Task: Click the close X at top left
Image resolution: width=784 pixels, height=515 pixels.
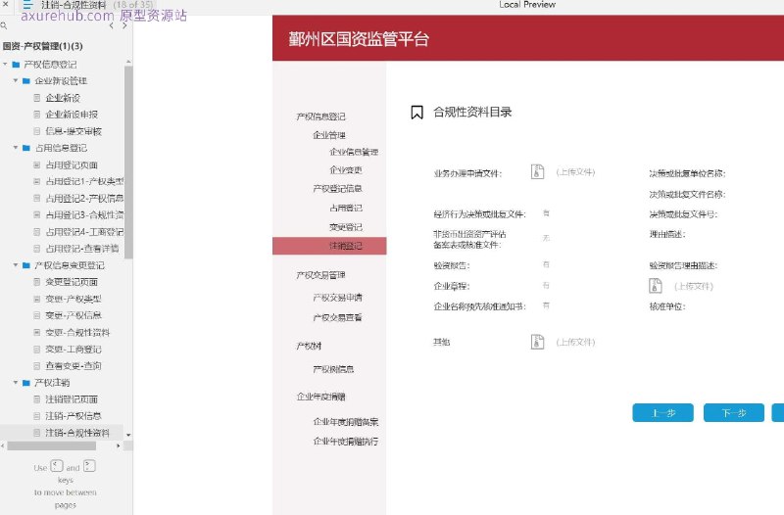Action: coord(6,4)
